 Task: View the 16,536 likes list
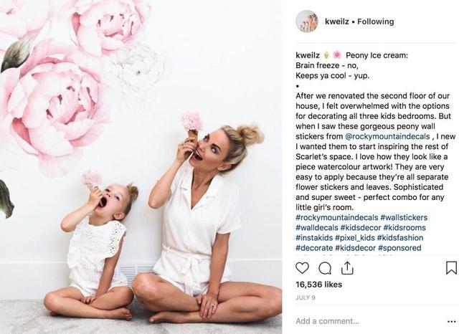pos(318,285)
